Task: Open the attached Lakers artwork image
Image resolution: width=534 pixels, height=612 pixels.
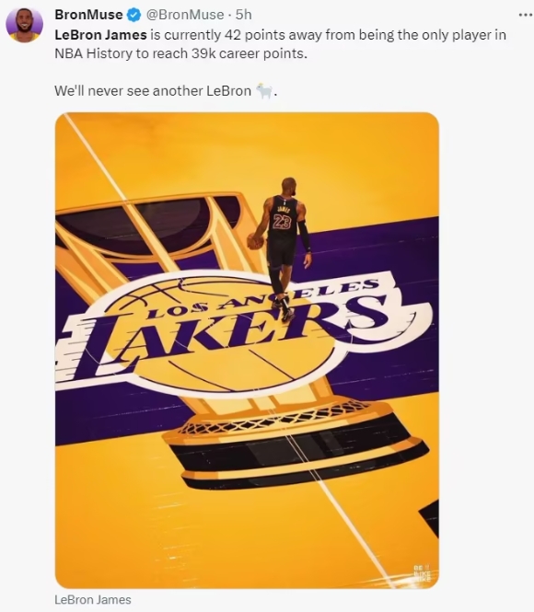Action: pos(247,351)
